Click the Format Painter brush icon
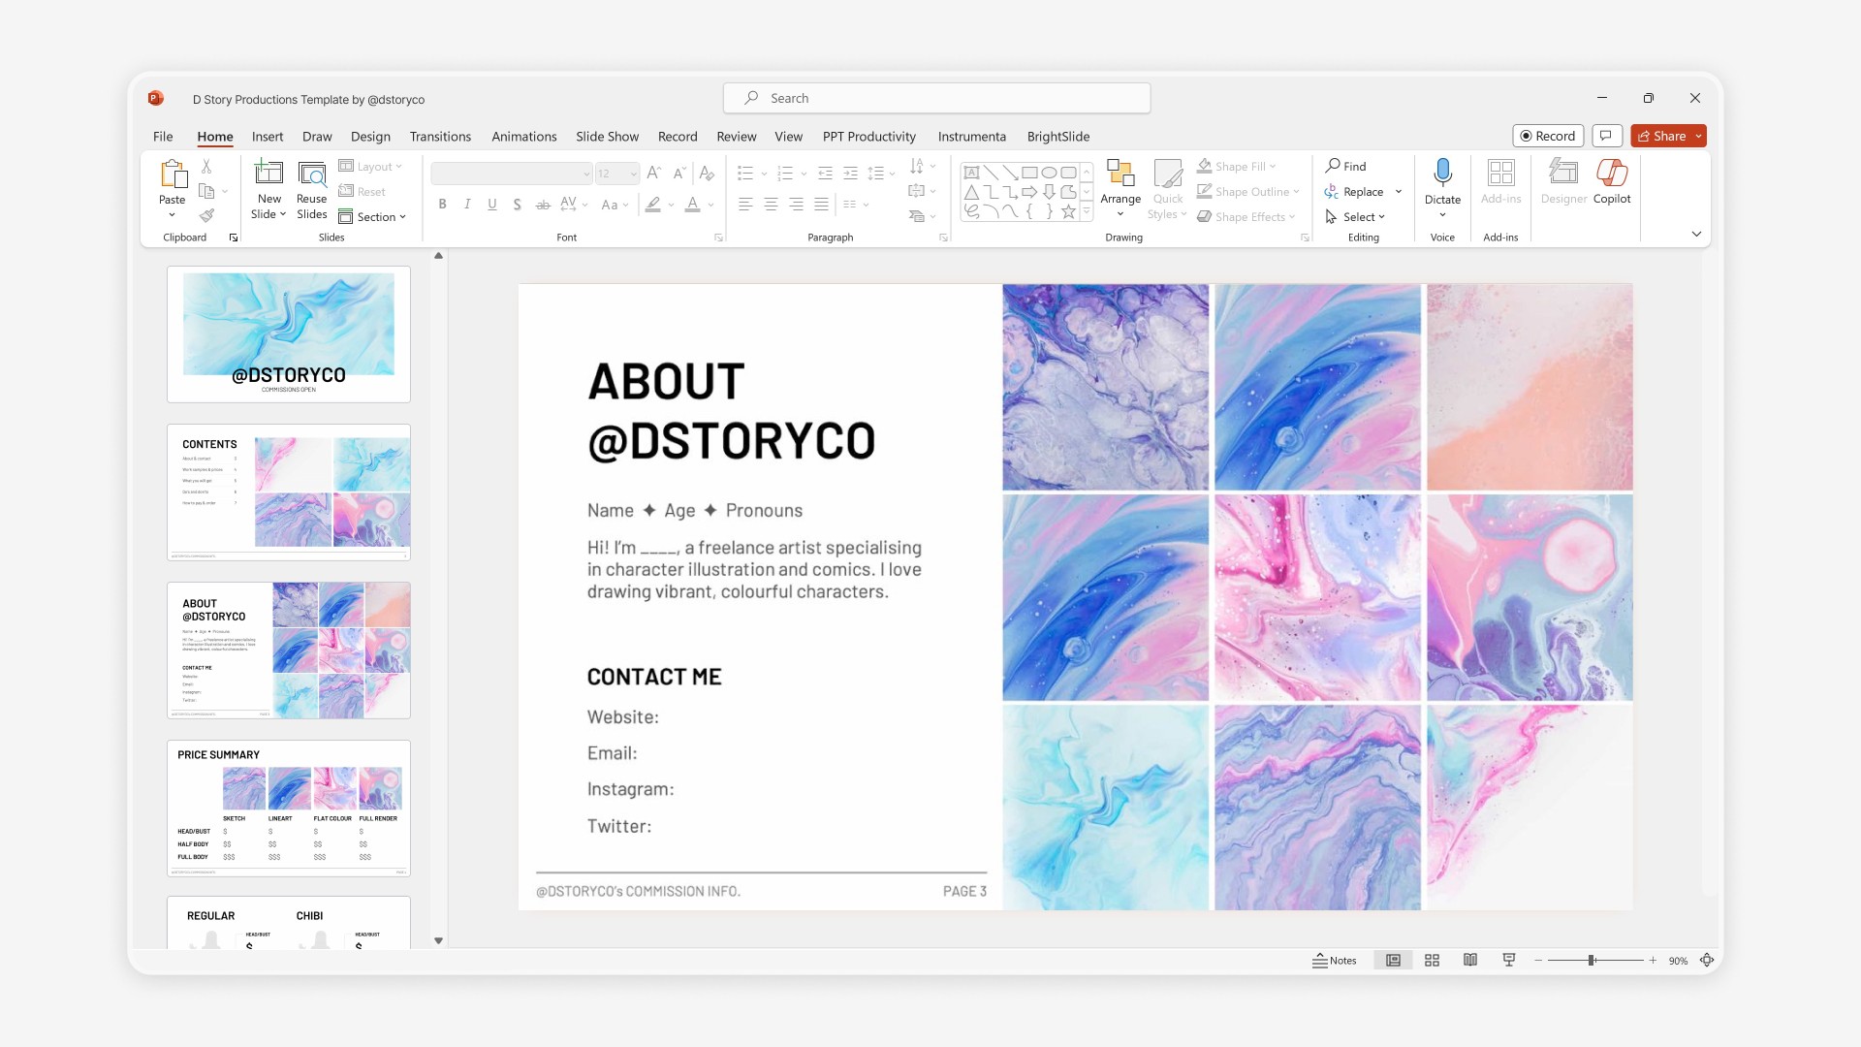This screenshot has width=1861, height=1047. [206, 215]
